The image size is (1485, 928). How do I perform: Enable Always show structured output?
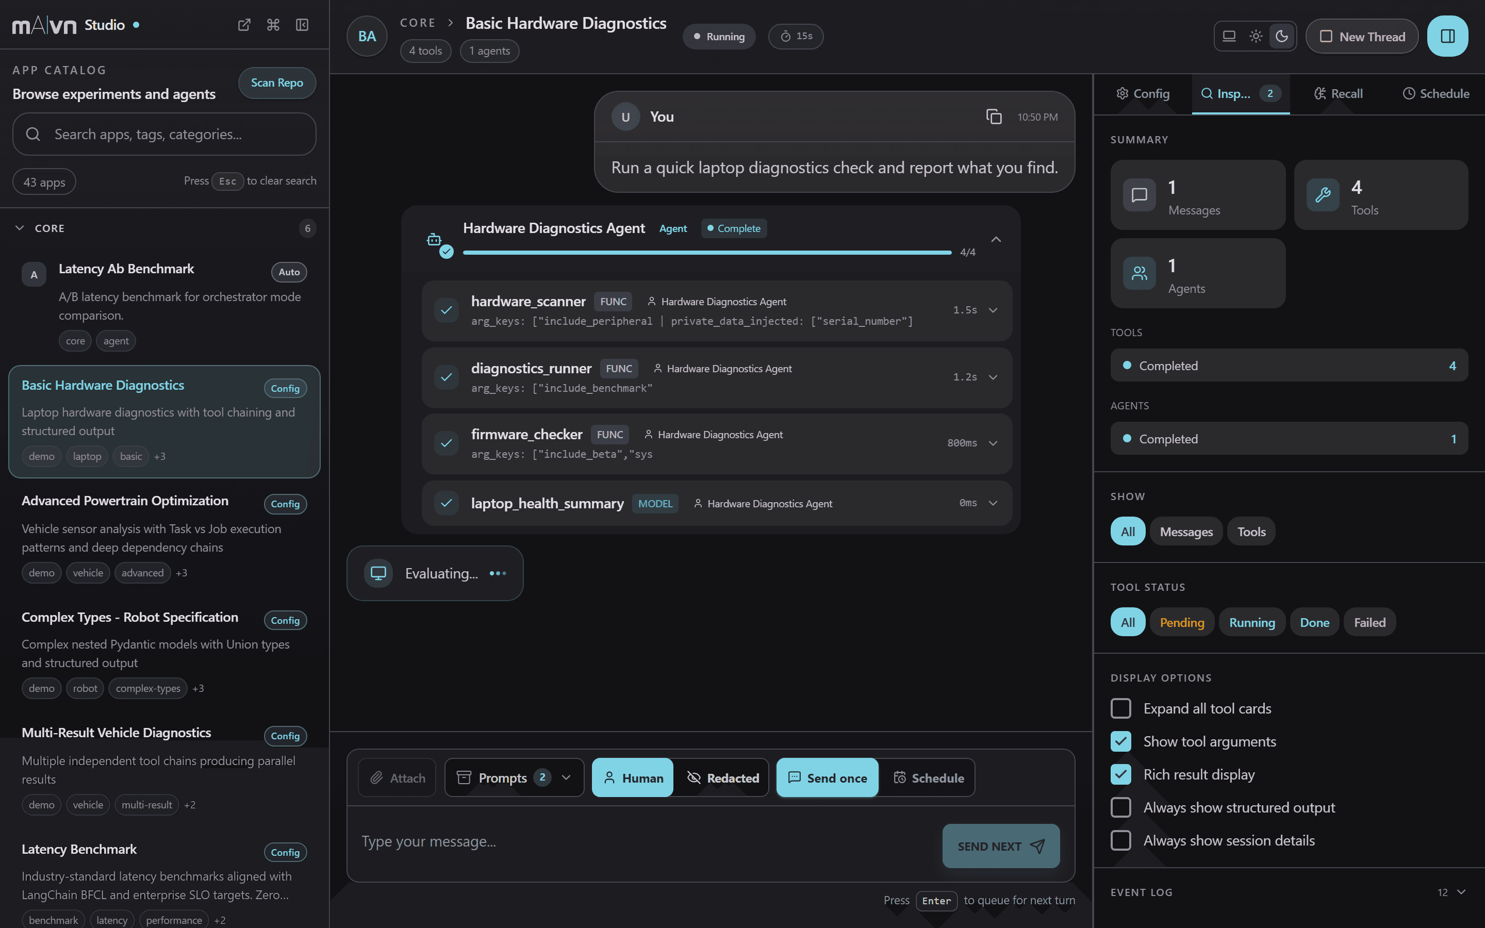coord(1120,808)
